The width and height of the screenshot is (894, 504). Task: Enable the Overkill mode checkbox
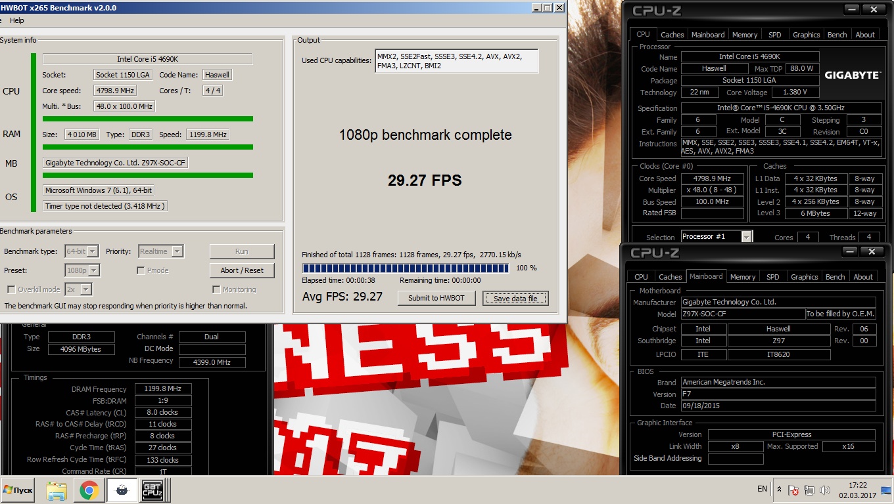coord(11,289)
